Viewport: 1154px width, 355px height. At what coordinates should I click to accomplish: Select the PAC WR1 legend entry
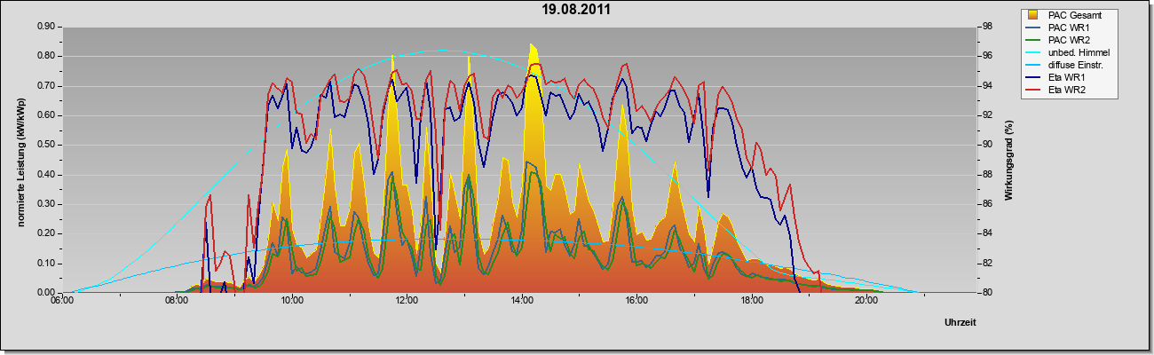(x=1070, y=28)
